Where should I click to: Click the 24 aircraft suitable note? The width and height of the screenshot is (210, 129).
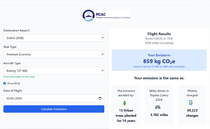click(19, 77)
